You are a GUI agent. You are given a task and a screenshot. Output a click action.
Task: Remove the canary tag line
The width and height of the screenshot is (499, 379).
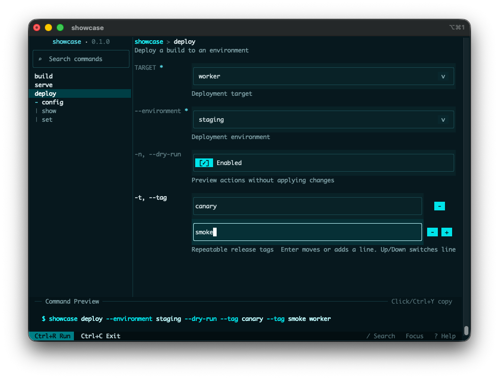click(x=439, y=206)
